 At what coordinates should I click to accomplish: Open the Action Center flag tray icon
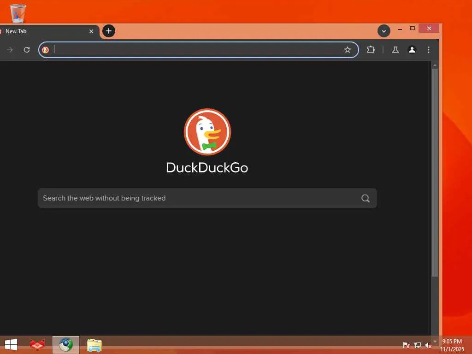click(x=407, y=345)
